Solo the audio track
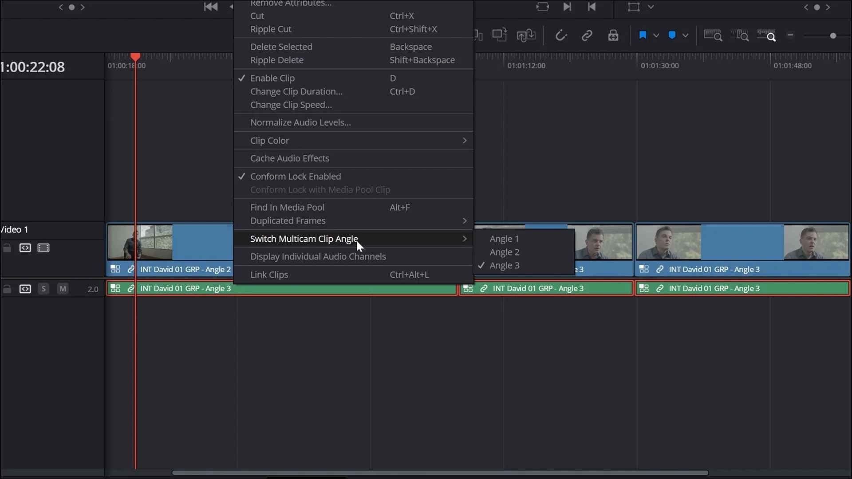Image resolution: width=852 pixels, height=479 pixels. [43, 289]
